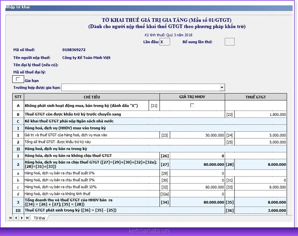This screenshot has width=298, height=236.
Task: Open the Trường hợp được gia hạn dropdown
Action: (x=222, y=88)
